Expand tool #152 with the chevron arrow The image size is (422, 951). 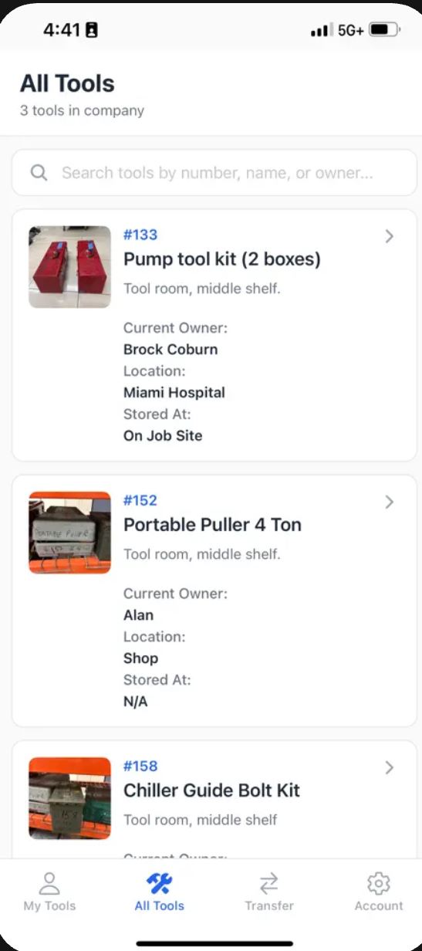point(389,502)
